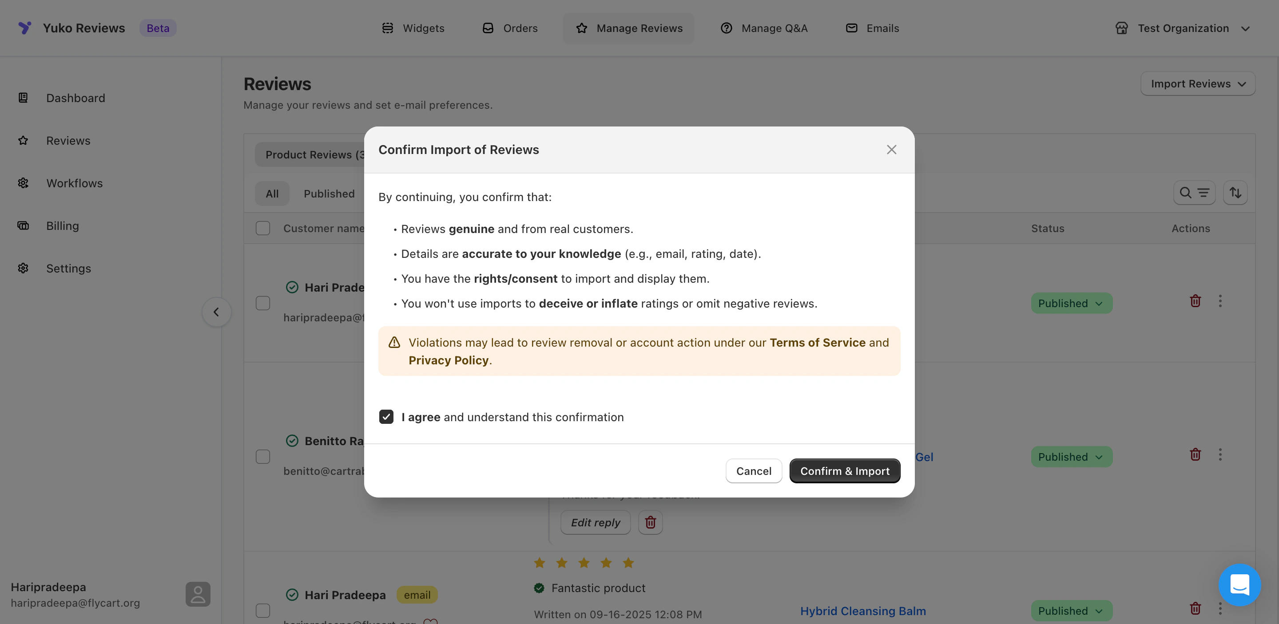Close the Confirm Import dialog
1279x624 pixels.
coord(891,150)
